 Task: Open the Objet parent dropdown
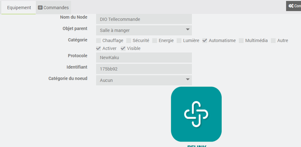[144, 30]
